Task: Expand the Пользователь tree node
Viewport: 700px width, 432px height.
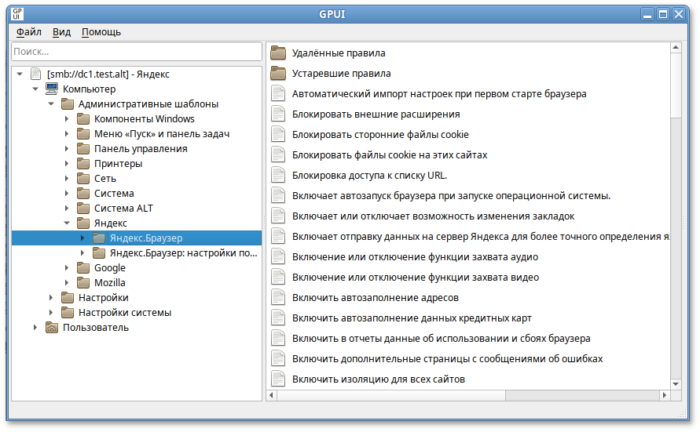Action: pyautogui.click(x=35, y=328)
